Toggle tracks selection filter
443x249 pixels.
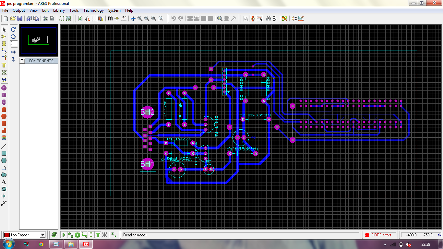point(84,235)
